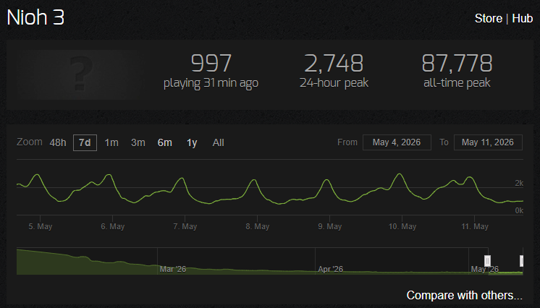Click the 5. May axis label
The width and height of the screenshot is (540, 308).
click(x=41, y=226)
